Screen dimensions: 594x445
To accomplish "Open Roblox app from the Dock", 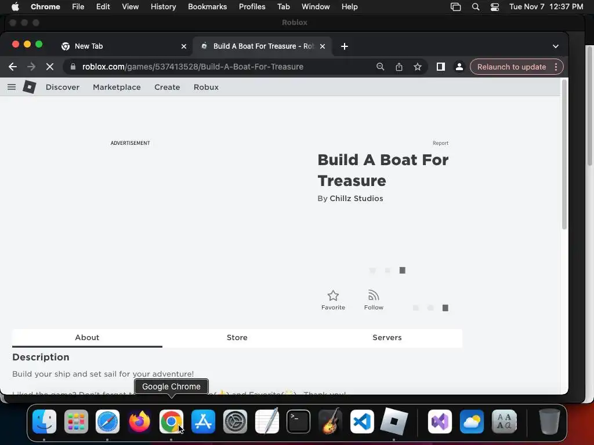I will 394,421.
